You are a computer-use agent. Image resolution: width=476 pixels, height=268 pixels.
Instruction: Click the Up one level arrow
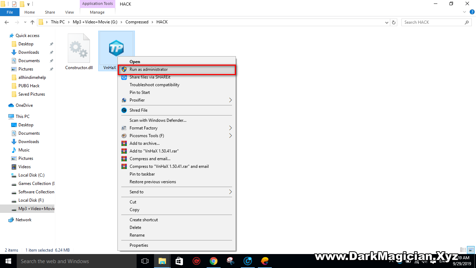[32, 22]
